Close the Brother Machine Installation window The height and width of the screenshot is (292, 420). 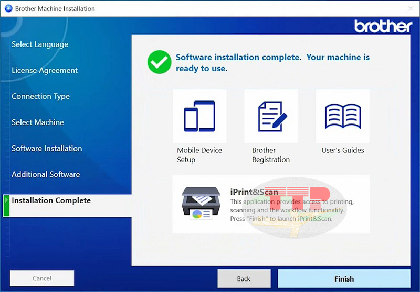pyautogui.click(x=411, y=8)
